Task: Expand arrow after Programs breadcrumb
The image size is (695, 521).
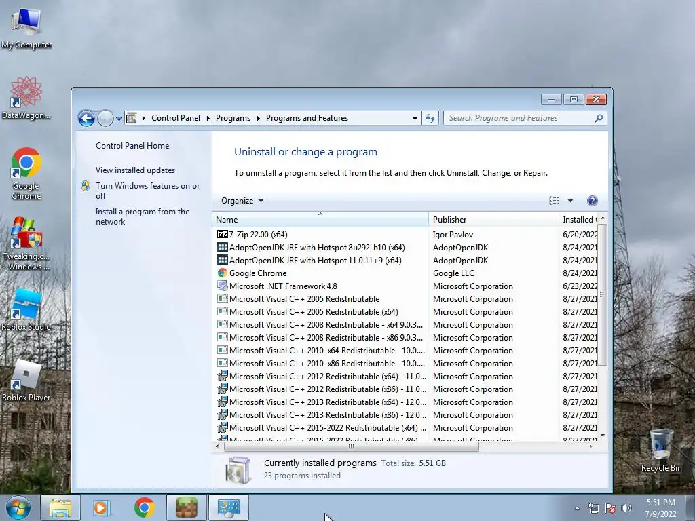Action: pos(258,118)
